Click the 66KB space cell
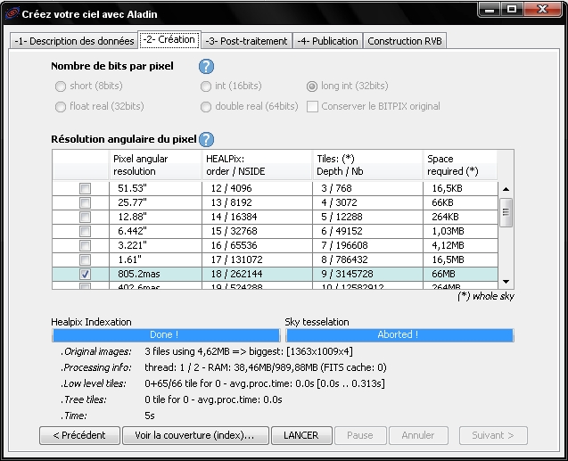 pos(460,202)
